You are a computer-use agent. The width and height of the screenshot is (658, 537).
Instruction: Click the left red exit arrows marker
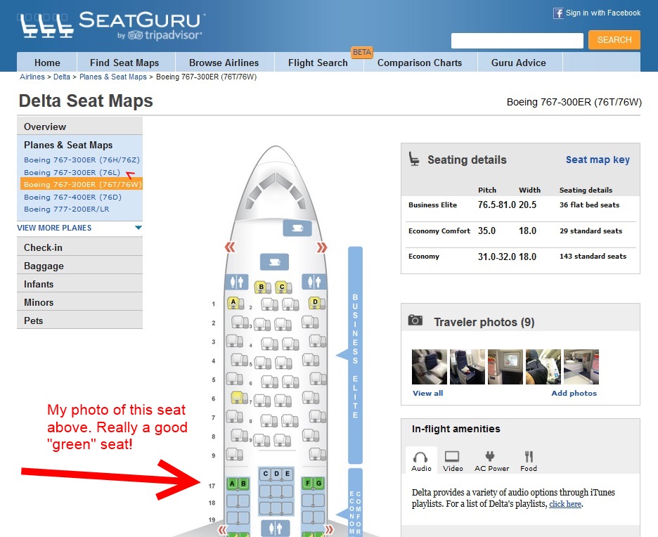point(230,247)
